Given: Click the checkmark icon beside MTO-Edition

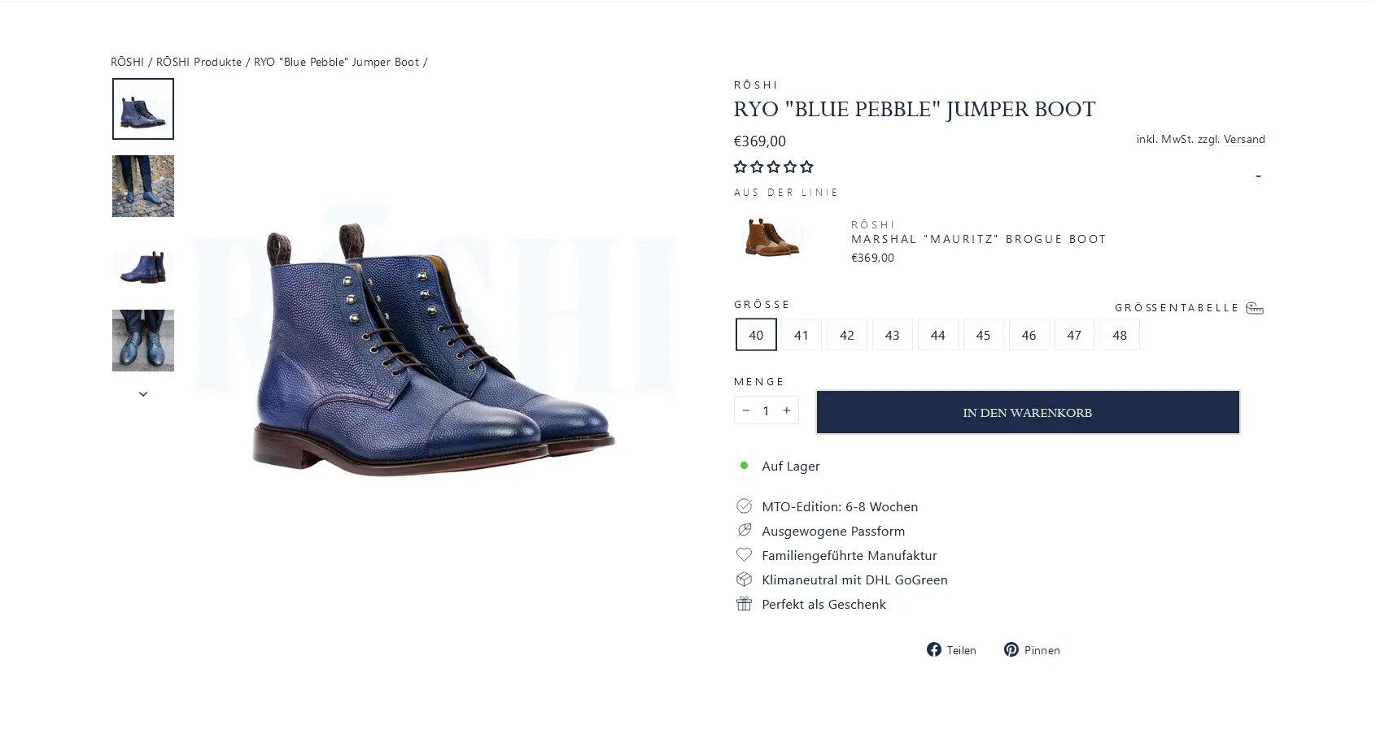Looking at the screenshot, I should pyautogui.click(x=744, y=506).
